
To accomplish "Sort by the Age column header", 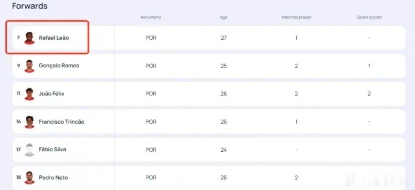I will pos(224,17).
